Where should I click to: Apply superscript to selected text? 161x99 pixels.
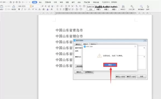33,9
